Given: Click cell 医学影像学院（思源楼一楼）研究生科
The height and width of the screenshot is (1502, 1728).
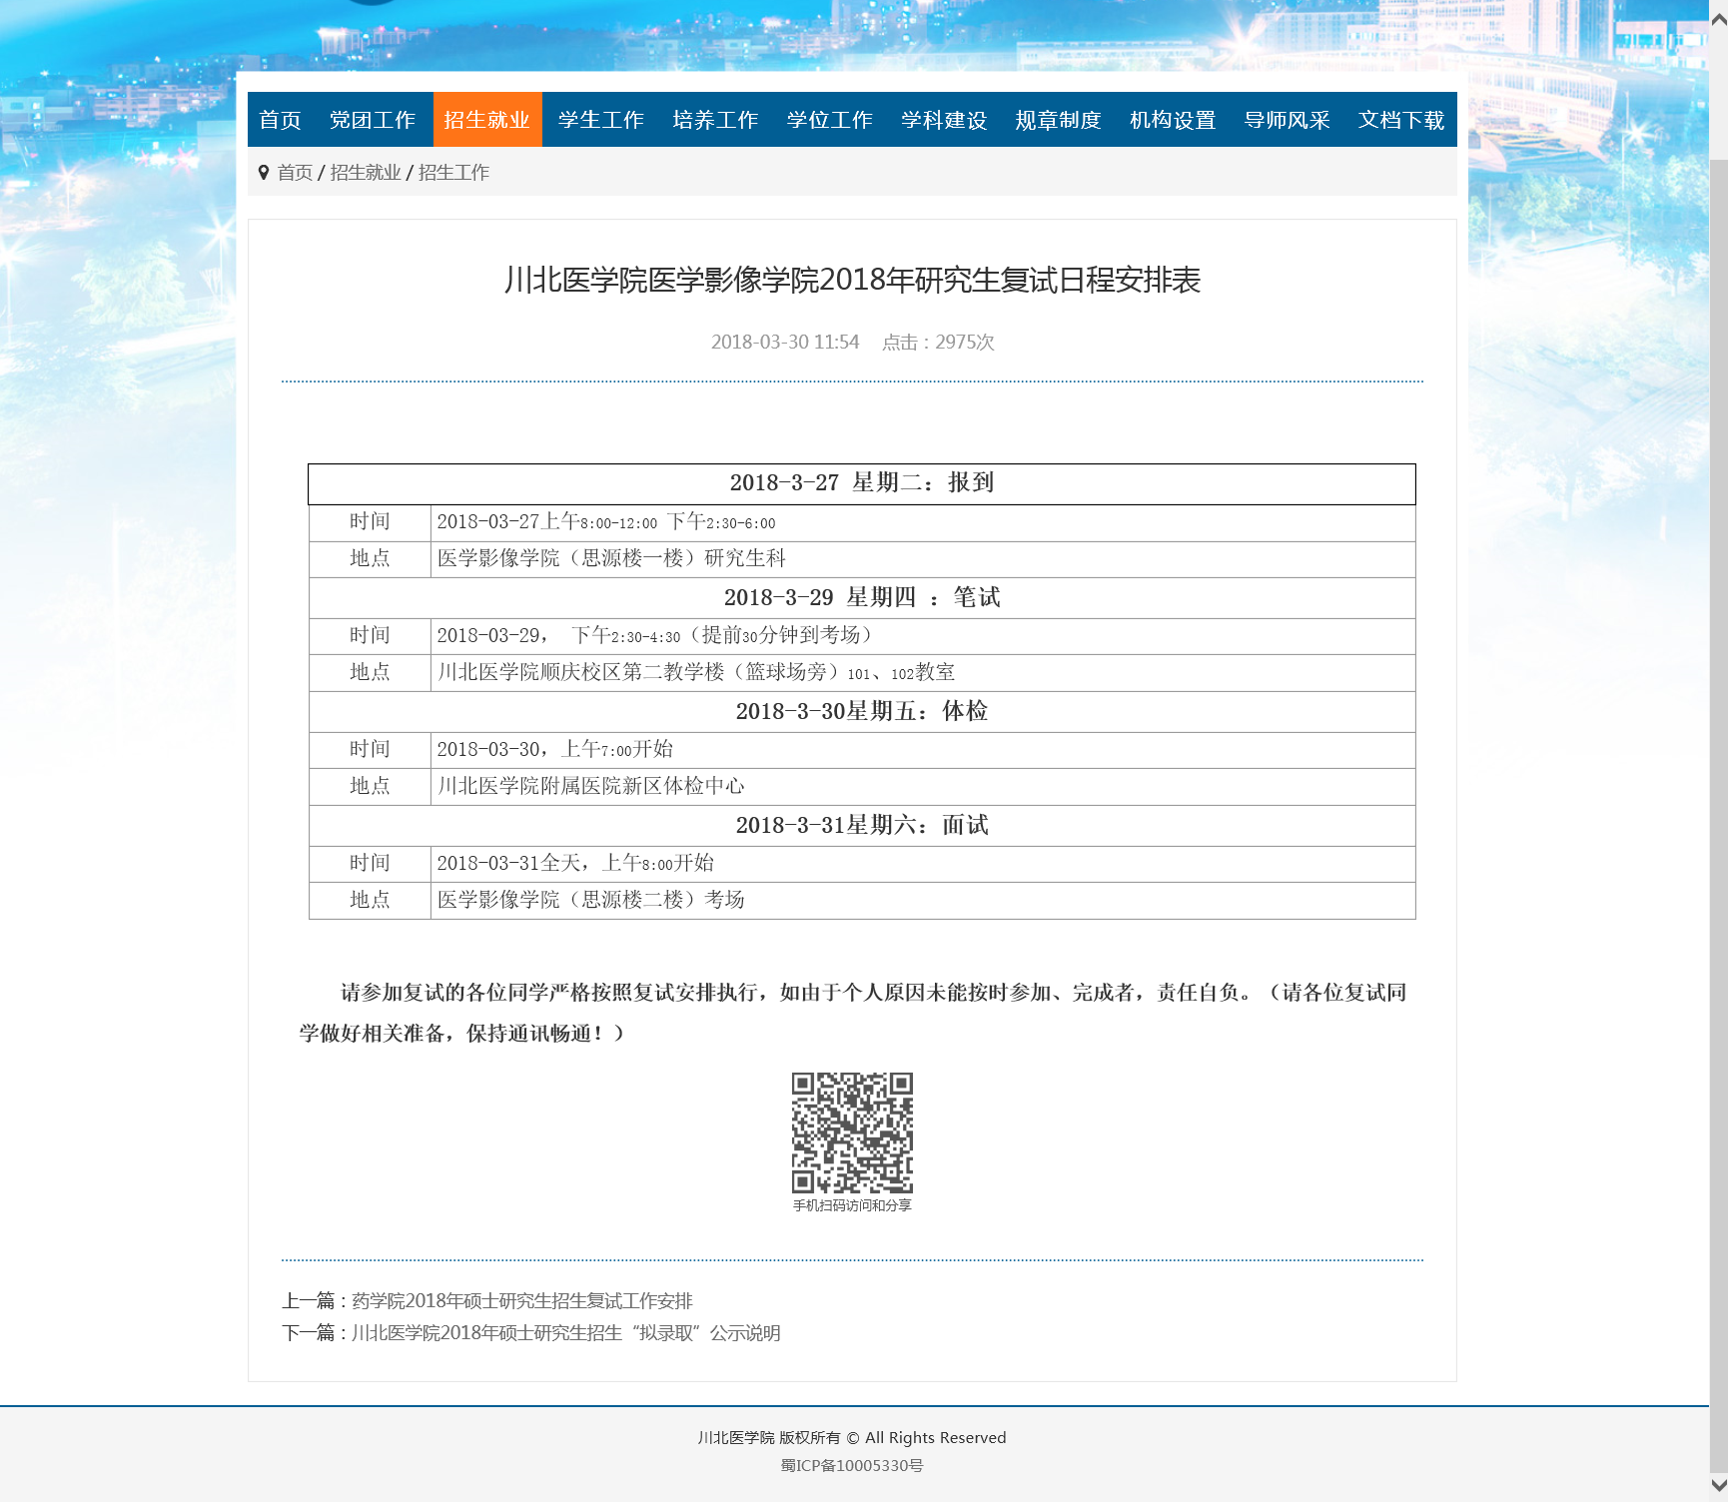Looking at the screenshot, I should click(923, 559).
